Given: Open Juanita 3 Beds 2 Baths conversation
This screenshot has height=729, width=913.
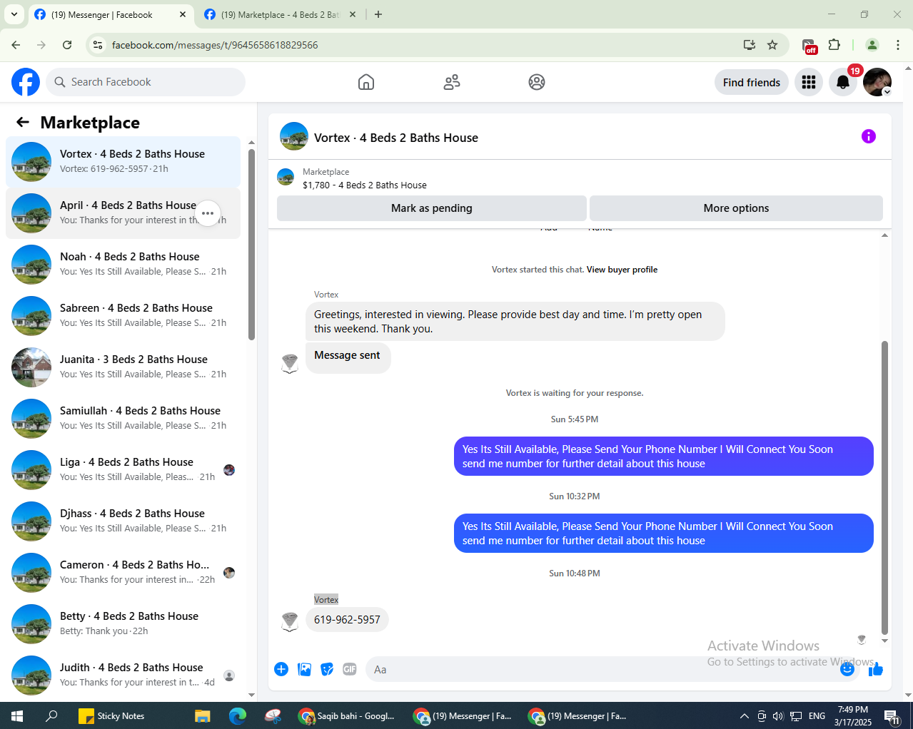Looking at the screenshot, I should tap(123, 367).
